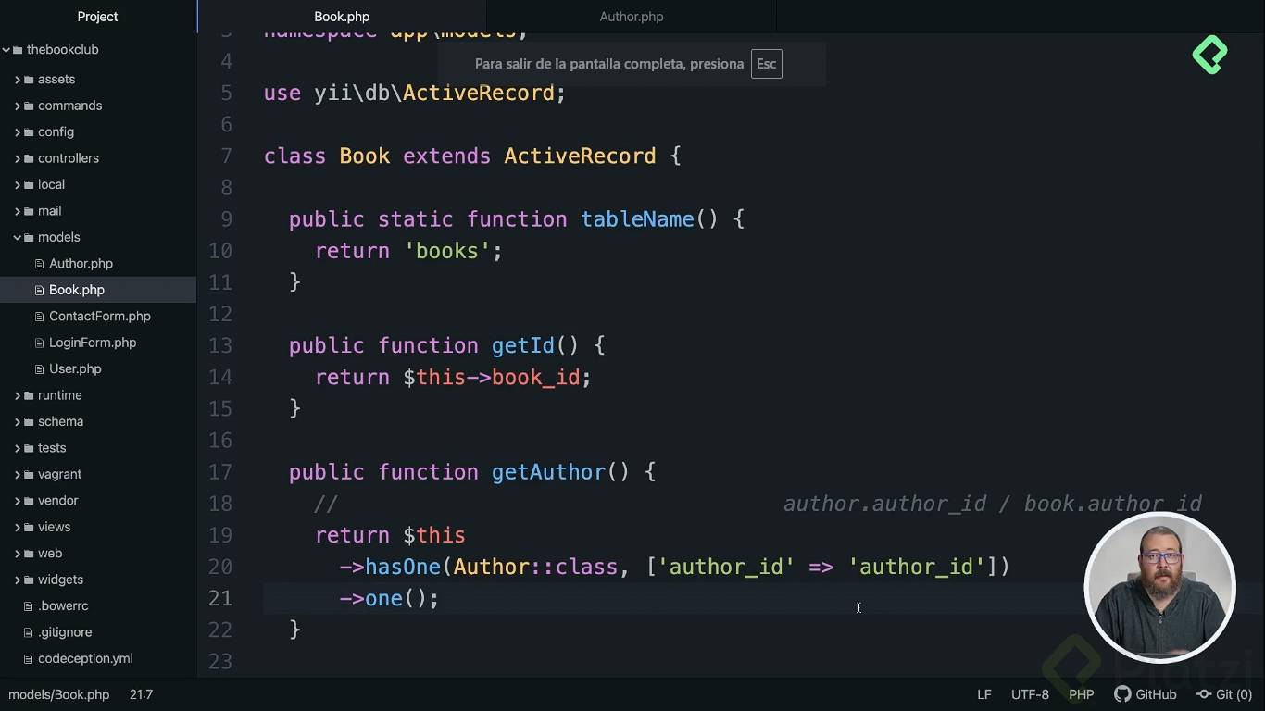This screenshot has height=711, width=1265.
Task: Click the file icon beside User.php
Action: tap(40, 369)
